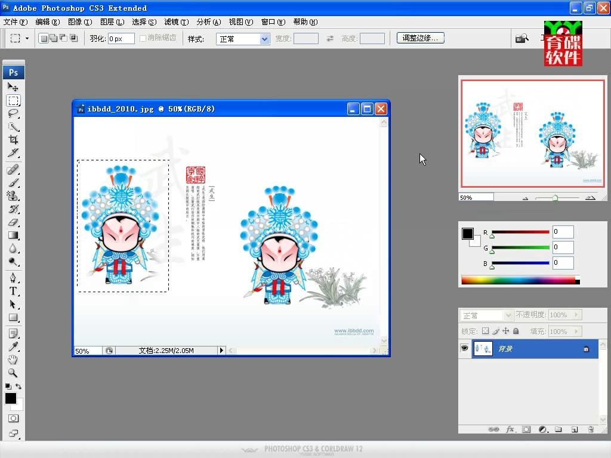
Task: Select the Type tool
Action: coord(13,291)
